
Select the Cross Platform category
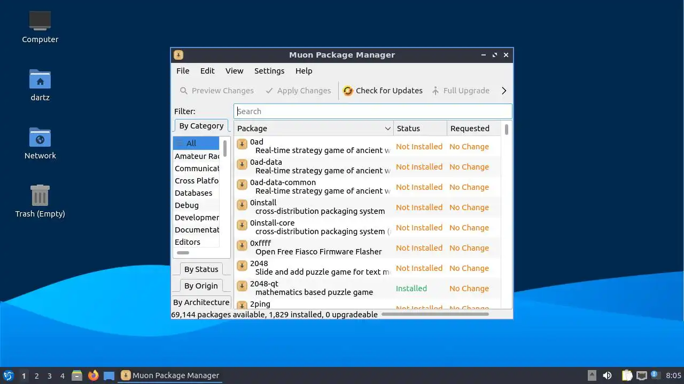[x=196, y=181]
